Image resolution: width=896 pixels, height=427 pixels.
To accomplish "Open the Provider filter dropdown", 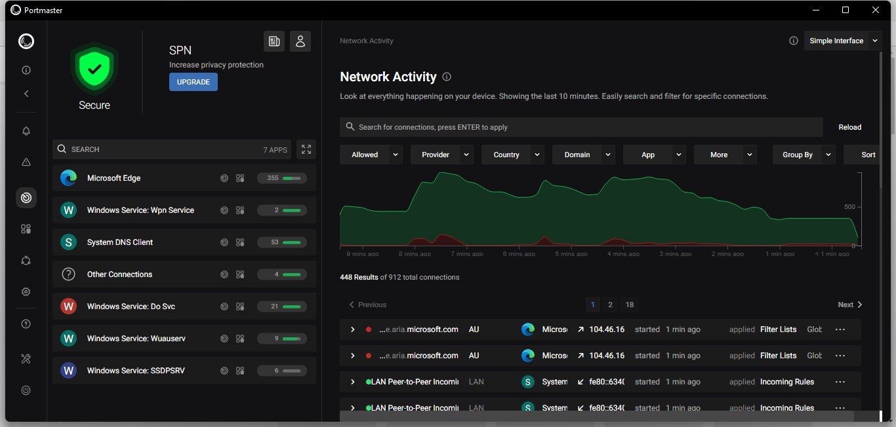I will [x=442, y=155].
